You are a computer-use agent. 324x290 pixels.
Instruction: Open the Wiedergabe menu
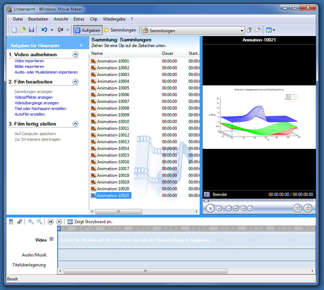114,19
